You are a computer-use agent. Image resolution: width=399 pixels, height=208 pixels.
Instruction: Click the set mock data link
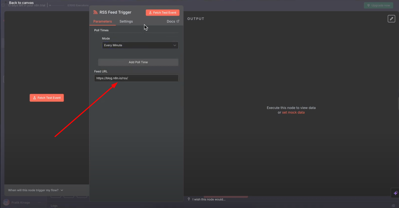(x=293, y=112)
